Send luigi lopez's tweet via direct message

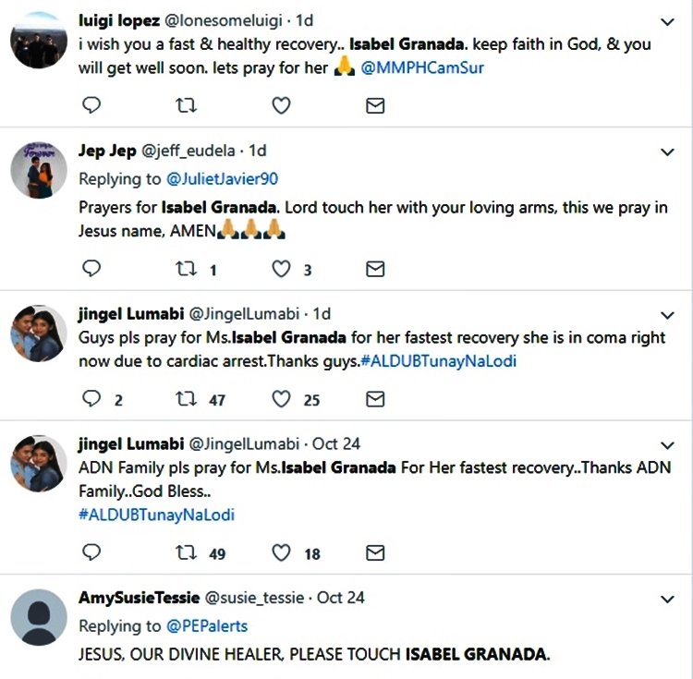click(375, 106)
